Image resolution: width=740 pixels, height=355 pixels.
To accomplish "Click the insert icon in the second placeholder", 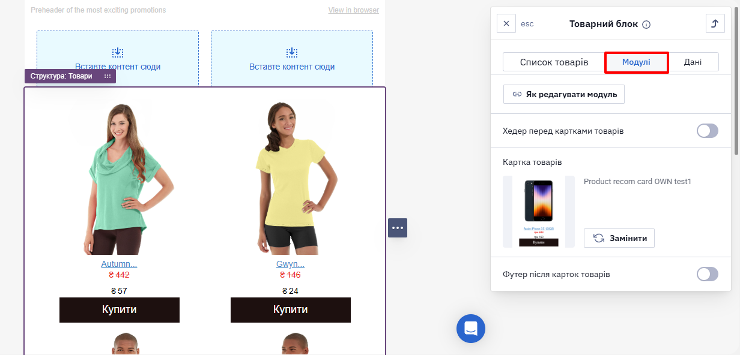I will point(292,53).
